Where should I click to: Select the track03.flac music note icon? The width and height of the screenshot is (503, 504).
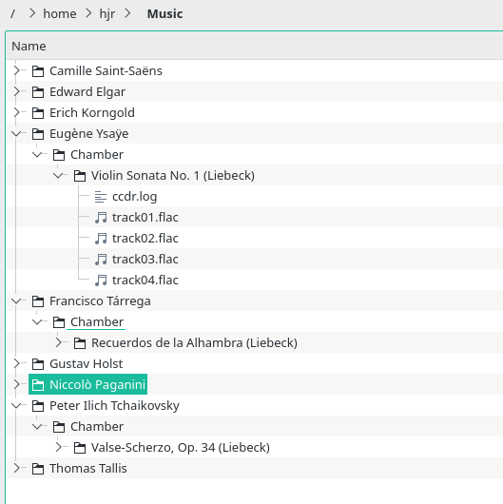pos(101,260)
